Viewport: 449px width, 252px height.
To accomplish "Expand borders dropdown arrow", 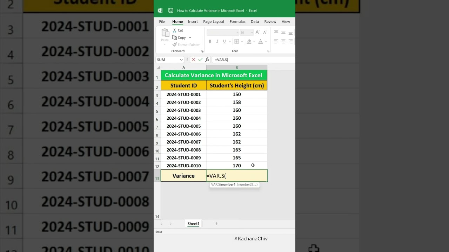I will click(242, 41).
